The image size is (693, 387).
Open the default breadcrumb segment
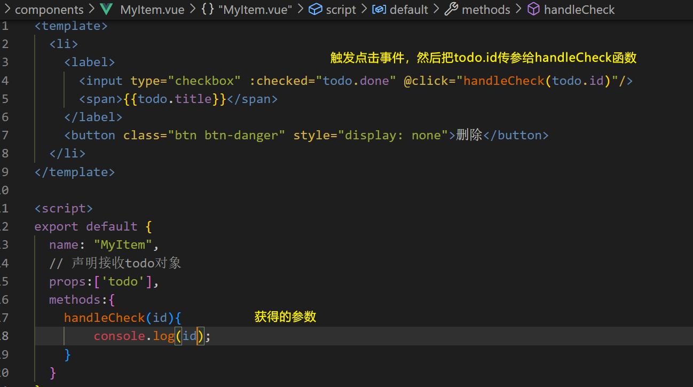click(409, 10)
